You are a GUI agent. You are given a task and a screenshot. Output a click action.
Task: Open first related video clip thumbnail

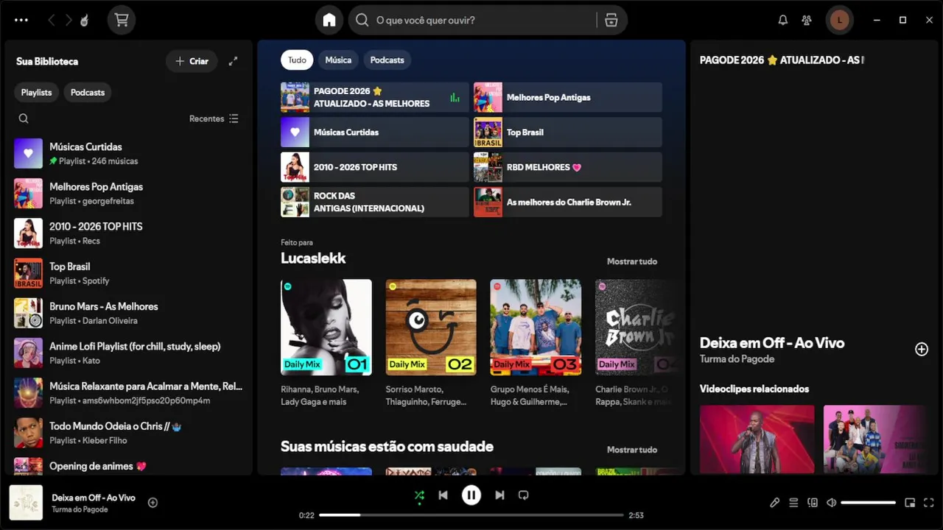tap(757, 439)
